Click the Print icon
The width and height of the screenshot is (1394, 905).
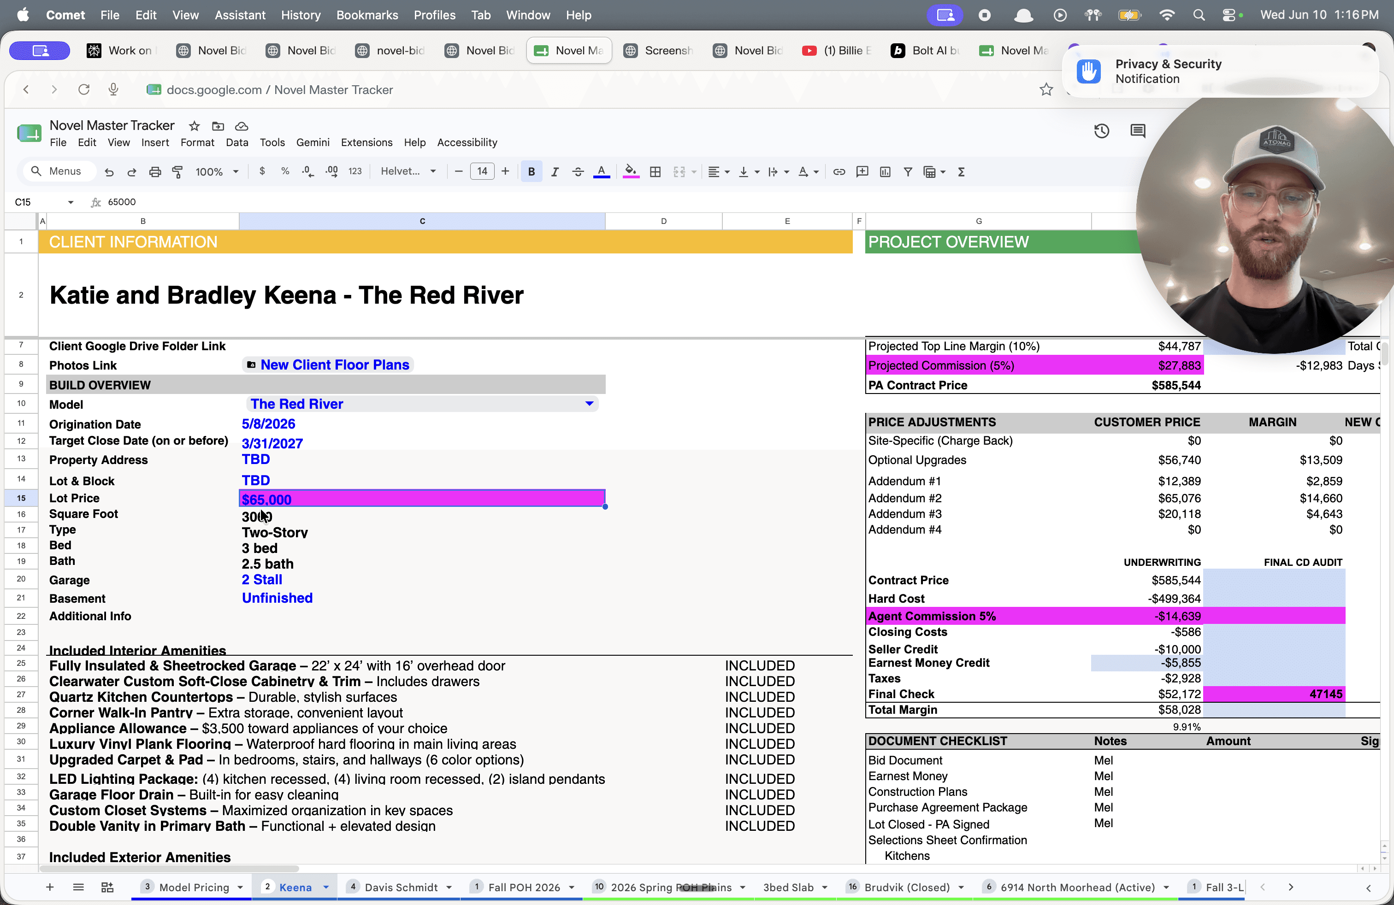(x=154, y=172)
